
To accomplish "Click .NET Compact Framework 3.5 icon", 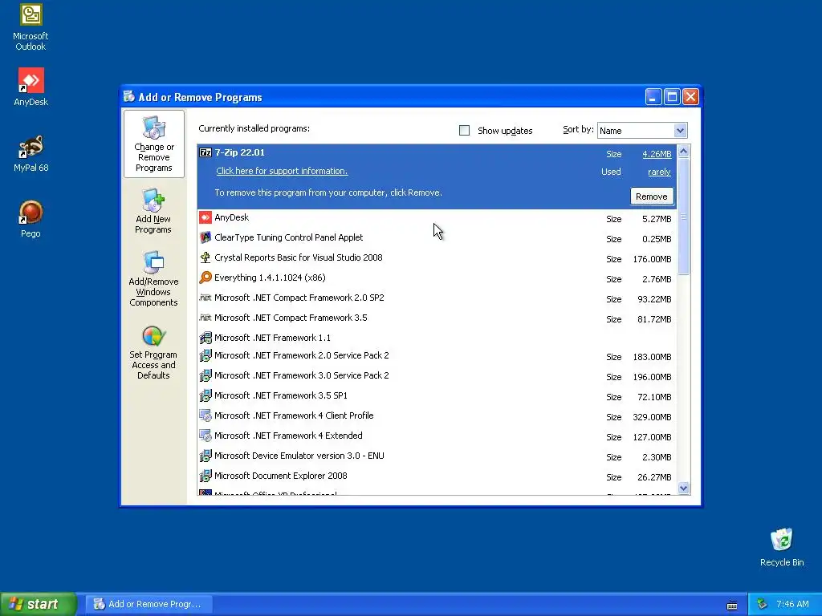I will (x=205, y=318).
